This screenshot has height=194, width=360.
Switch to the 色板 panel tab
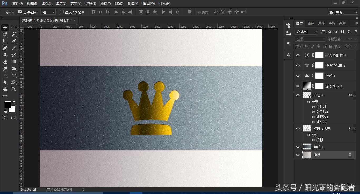point(332,23)
